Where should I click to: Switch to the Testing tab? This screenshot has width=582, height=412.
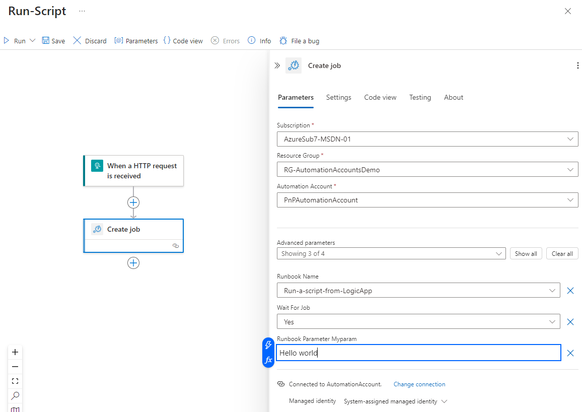[x=420, y=98]
